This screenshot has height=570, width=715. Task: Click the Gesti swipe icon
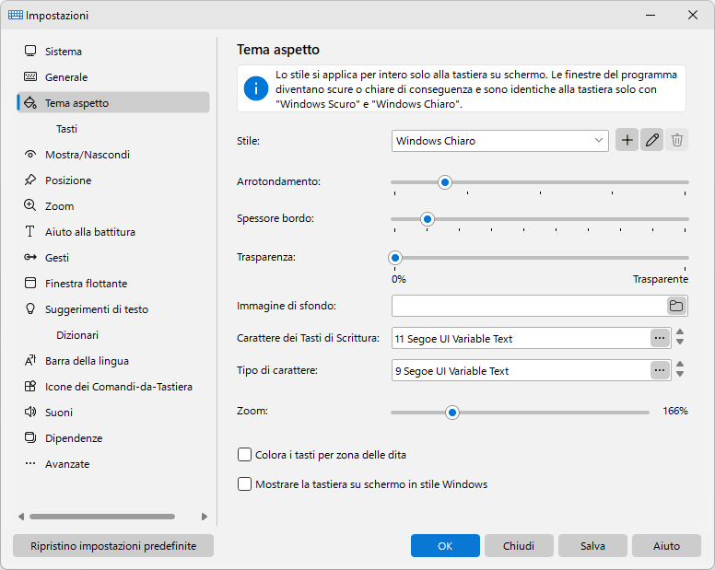coord(30,258)
